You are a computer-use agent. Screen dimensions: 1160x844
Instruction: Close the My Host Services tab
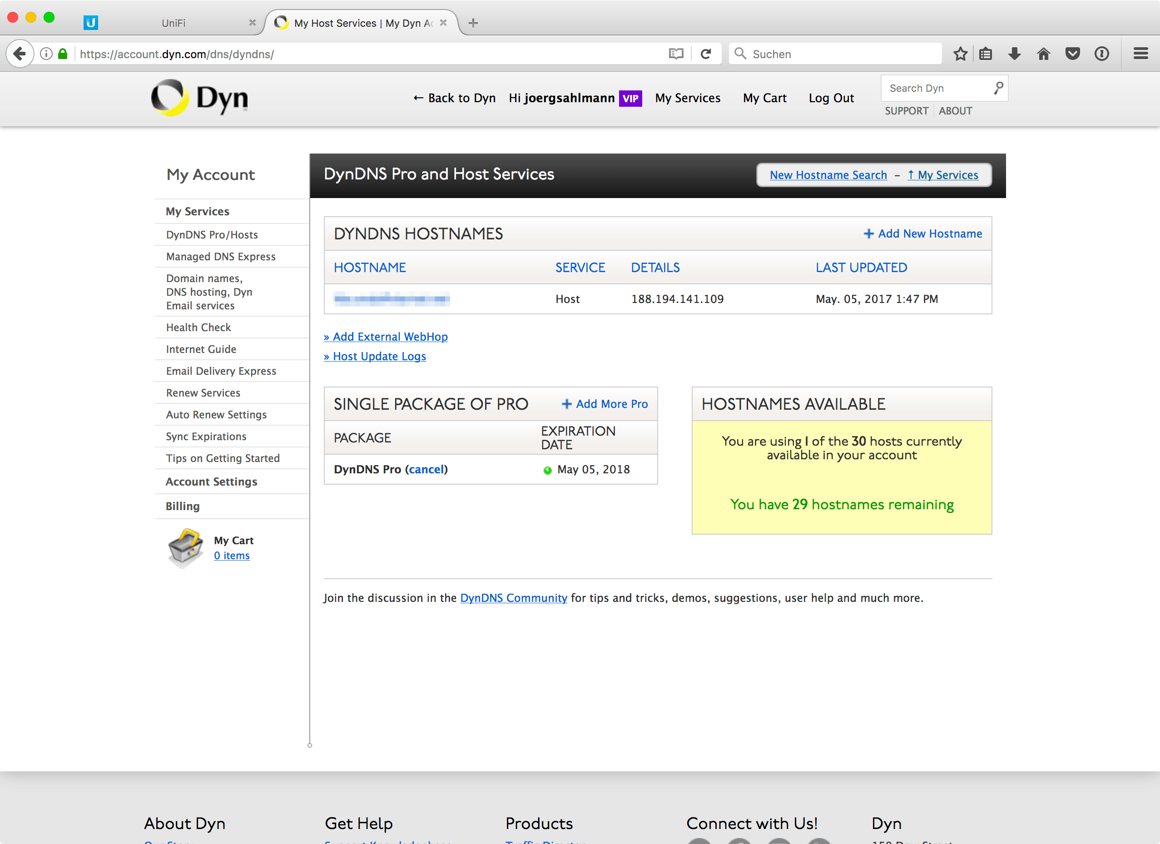443,23
